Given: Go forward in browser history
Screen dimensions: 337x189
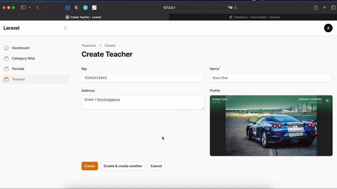Looking at the screenshot, I should [46, 7].
